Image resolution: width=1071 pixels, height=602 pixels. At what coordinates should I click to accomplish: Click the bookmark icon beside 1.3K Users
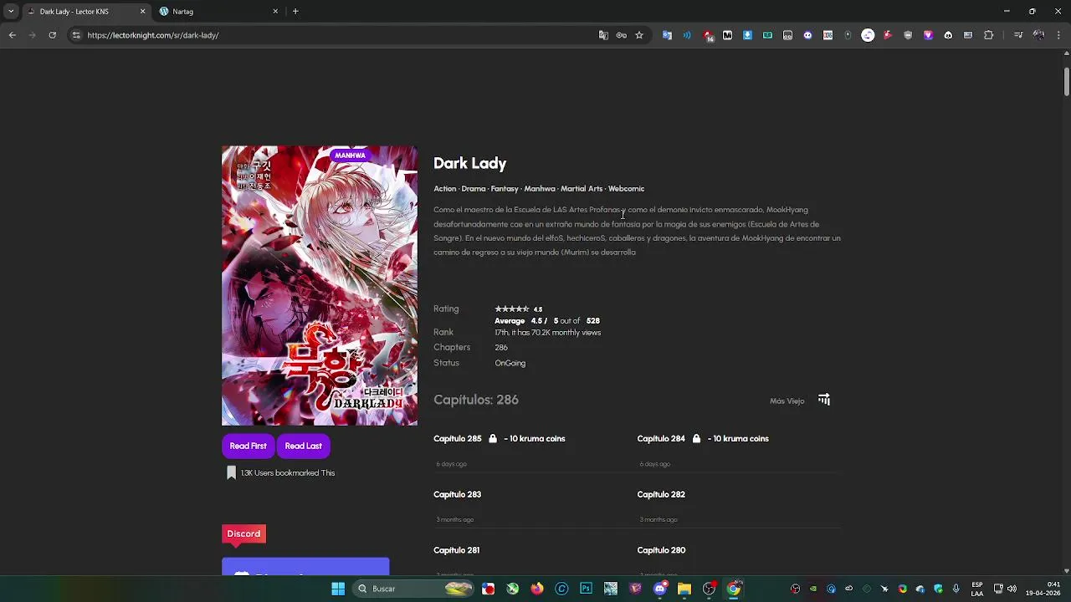(x=232, y=473)
